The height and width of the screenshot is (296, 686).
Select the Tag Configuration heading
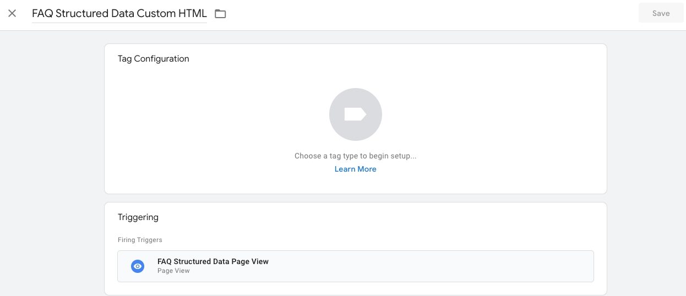coord(153,59)
